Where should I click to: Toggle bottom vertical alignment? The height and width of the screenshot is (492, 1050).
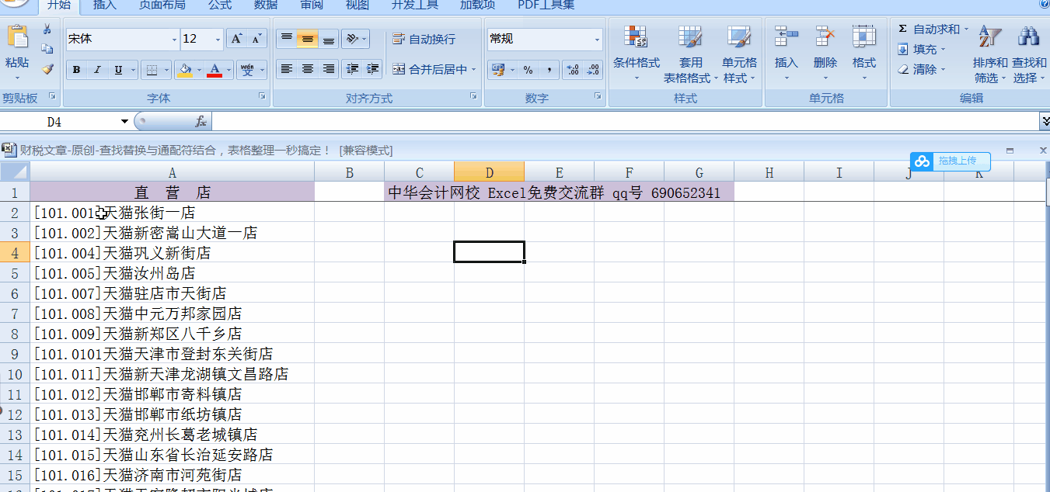click(329, 39)
